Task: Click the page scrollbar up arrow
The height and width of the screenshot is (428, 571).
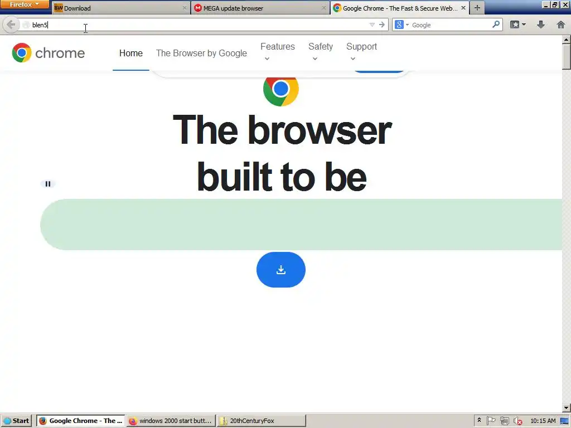Action: 567,40
